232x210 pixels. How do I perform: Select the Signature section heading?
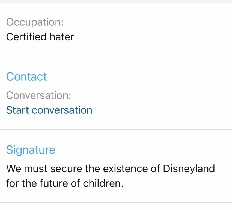[31, 150]
